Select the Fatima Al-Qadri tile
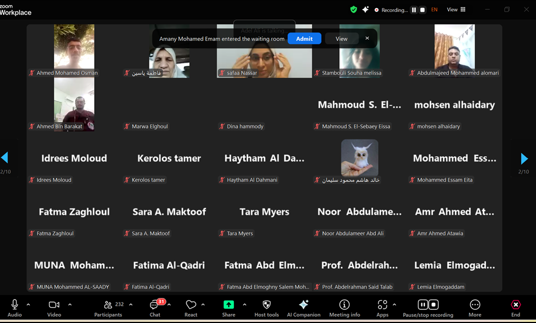This screenshot has width=536, height=323. [x=169, y=265]
